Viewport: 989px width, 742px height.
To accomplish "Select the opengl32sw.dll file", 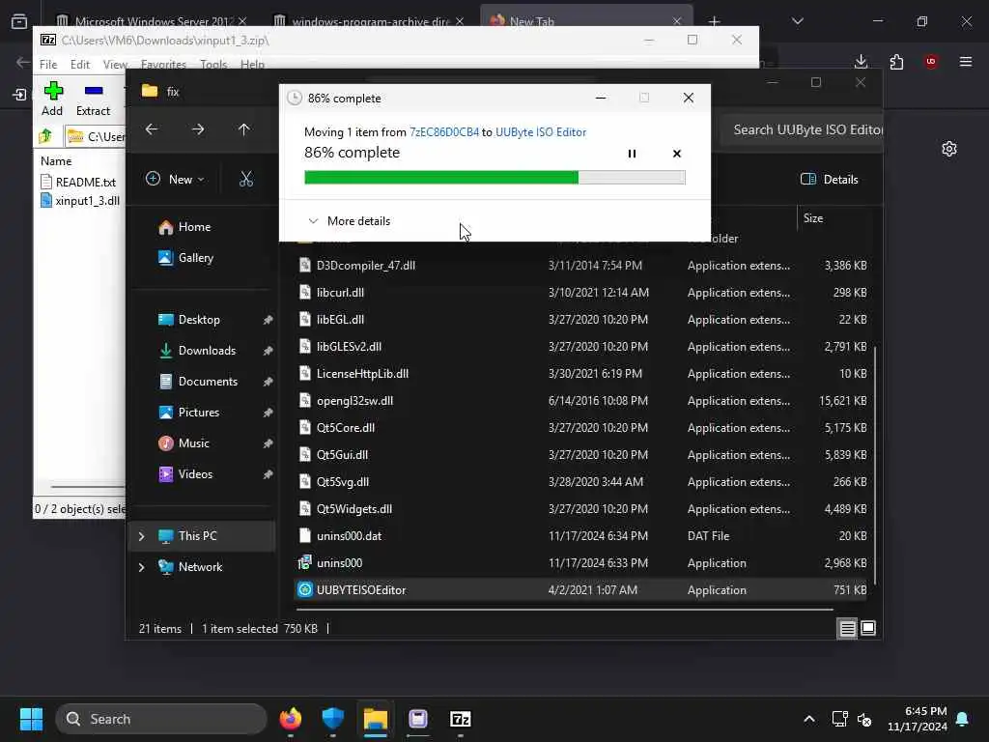I will tap(354, 401).
